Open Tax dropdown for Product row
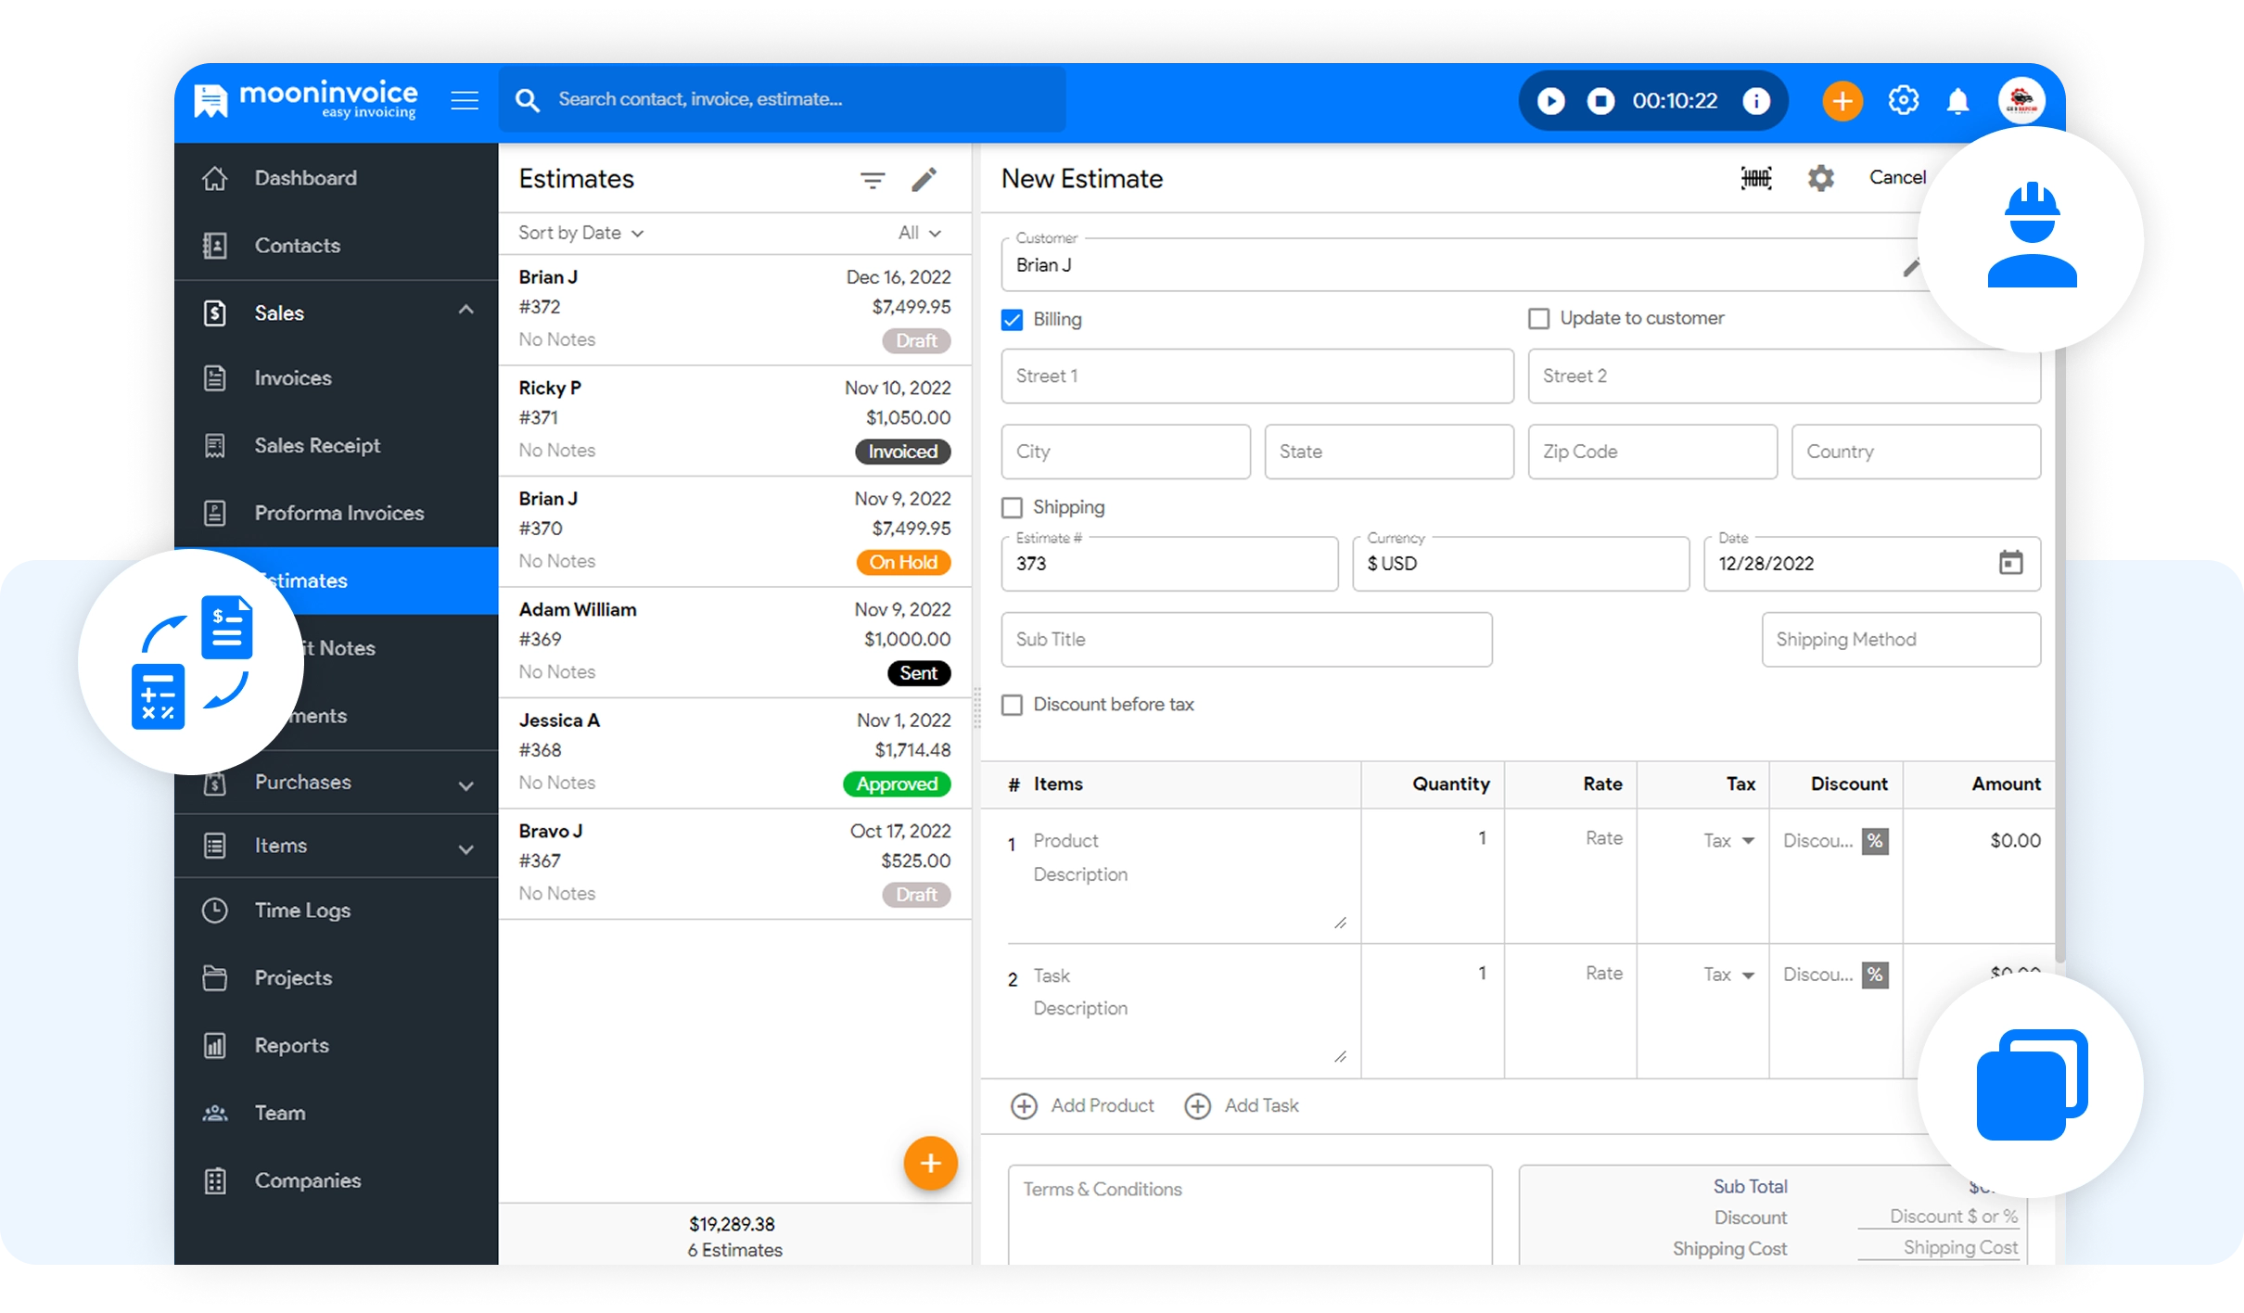Screen dimensions: 2244x1313 coord(1728,841)
